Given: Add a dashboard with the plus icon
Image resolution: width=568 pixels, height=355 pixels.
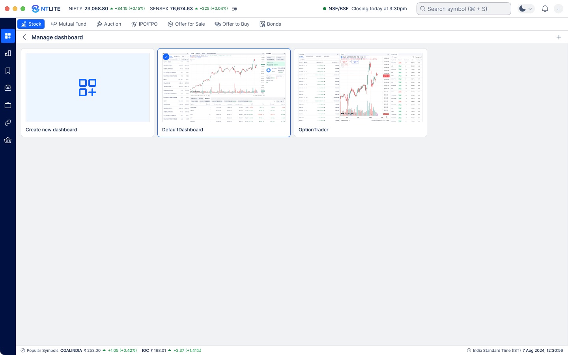Looking at the screenshot, I should coord(559,37).
